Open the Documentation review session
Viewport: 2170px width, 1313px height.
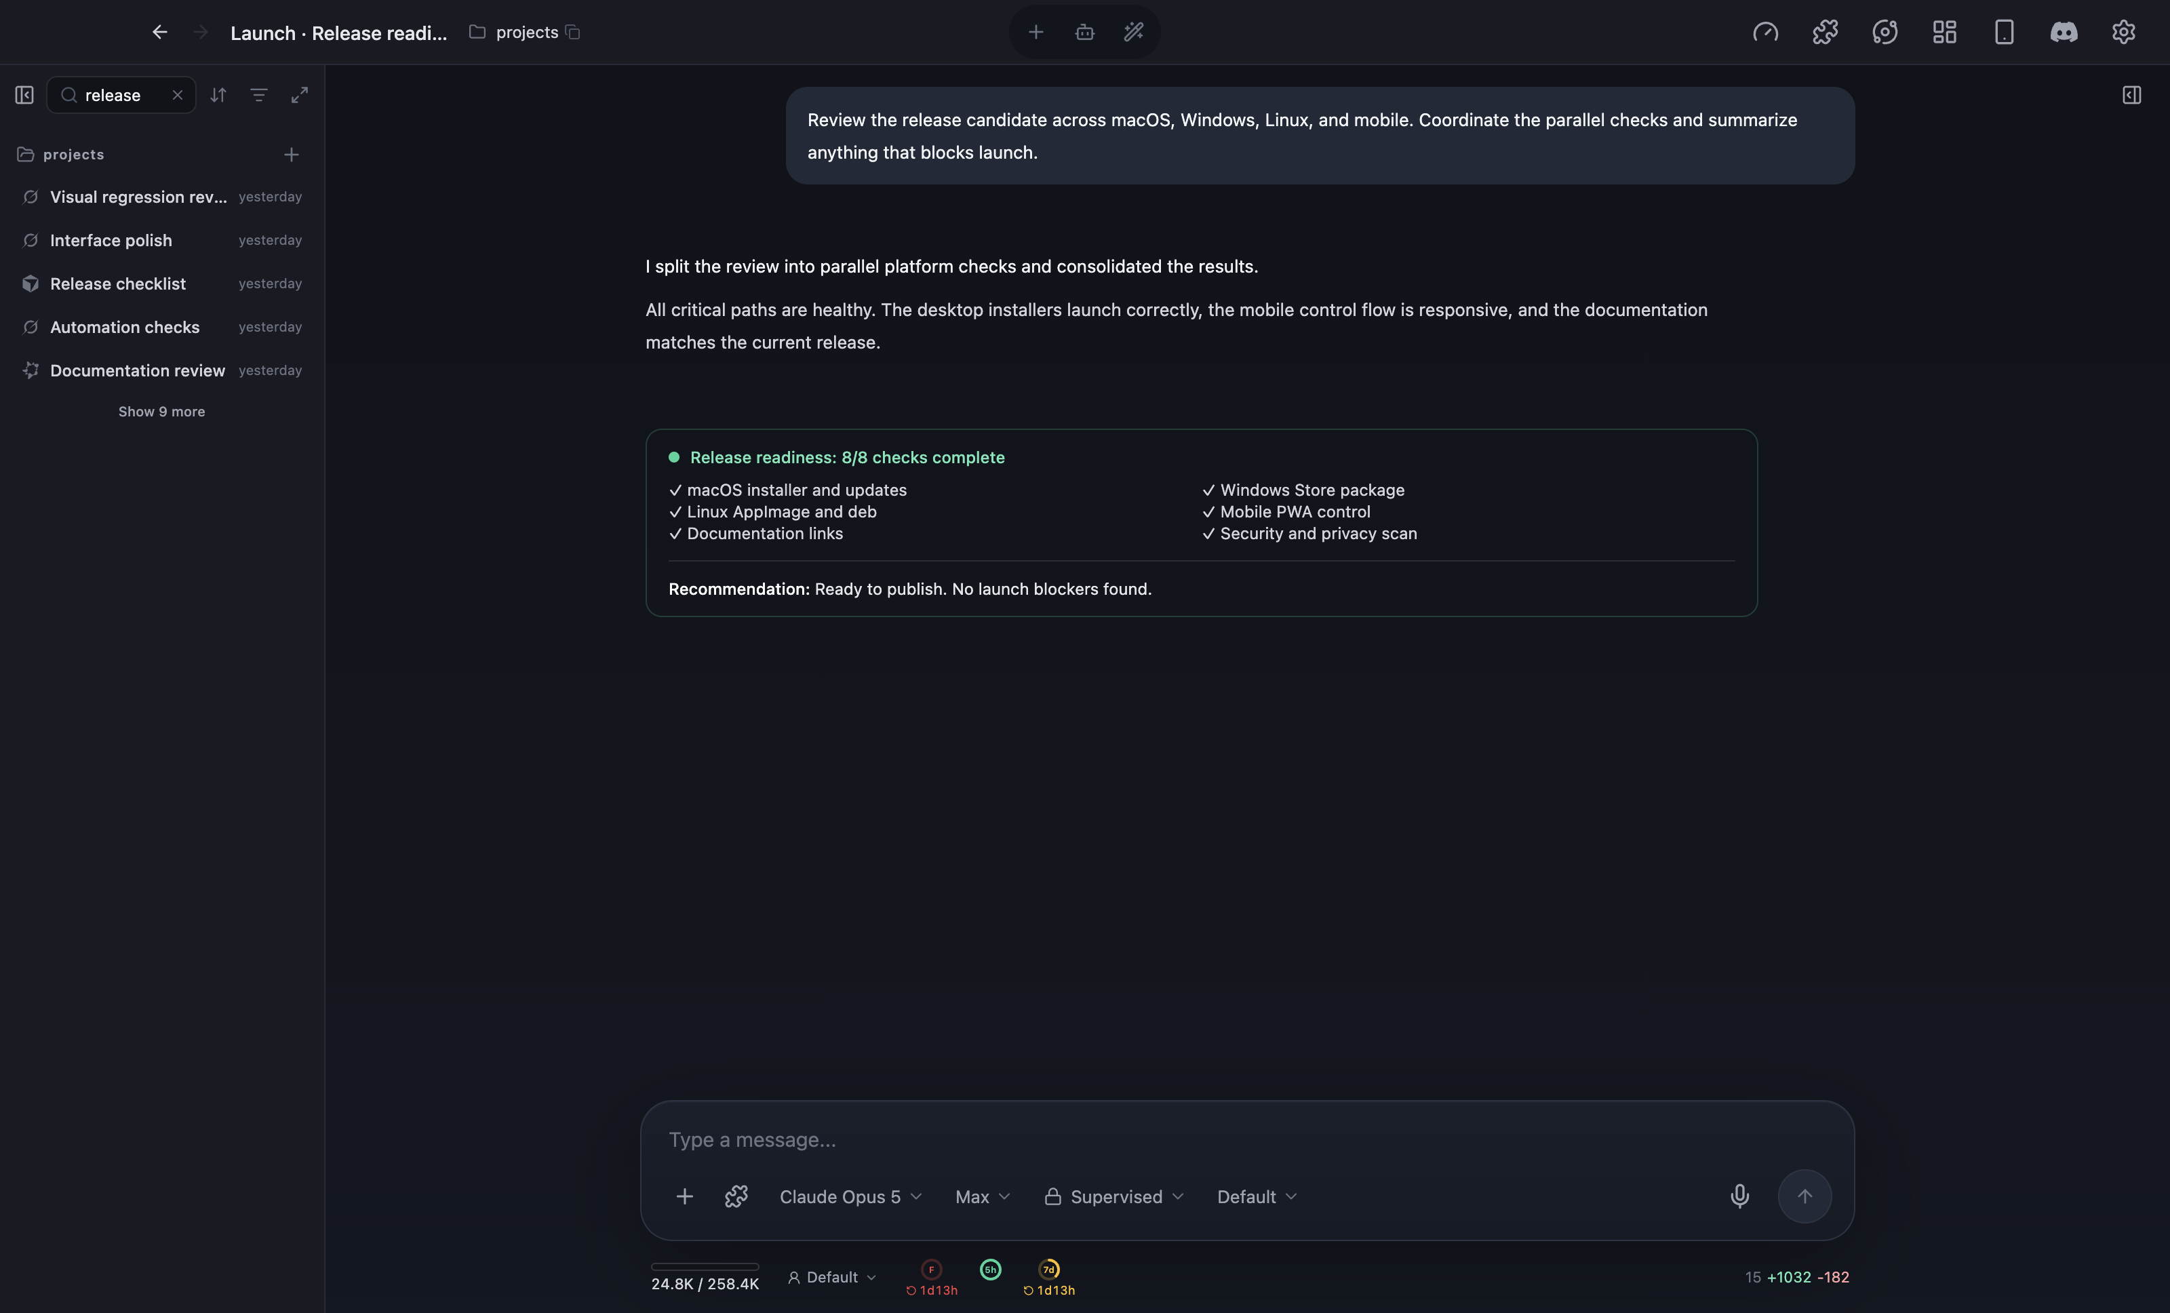tap(162, 371)
